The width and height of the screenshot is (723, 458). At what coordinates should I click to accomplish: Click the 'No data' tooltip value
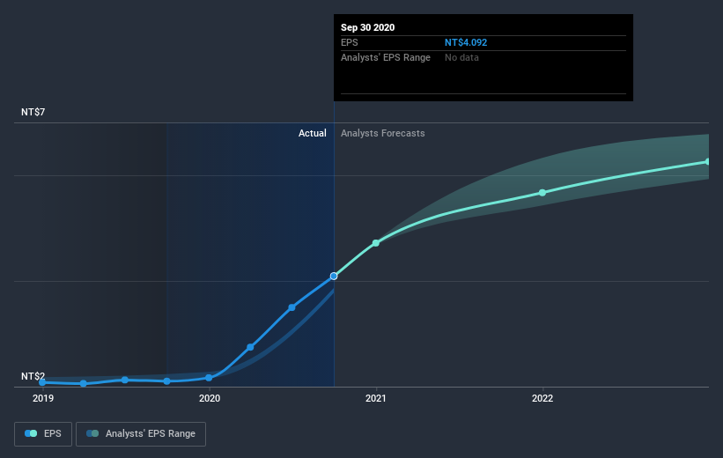(x=461, y=57)
